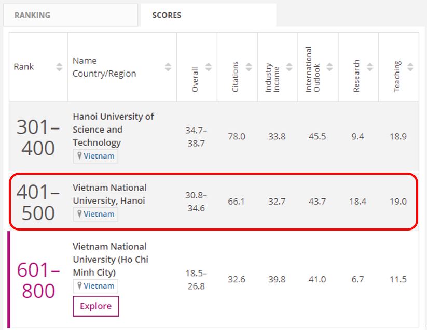This screenshot has width=428, height=330.
Task: Sort by International Outlook arrows
Action: [330, 67]
